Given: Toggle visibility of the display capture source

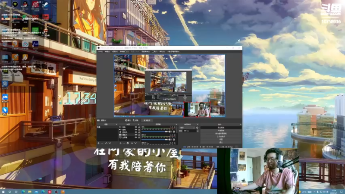Looking at the screenshot, I should coord(136,138).
